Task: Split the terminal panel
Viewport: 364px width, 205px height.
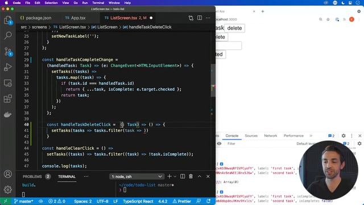Action: (183, 177)
